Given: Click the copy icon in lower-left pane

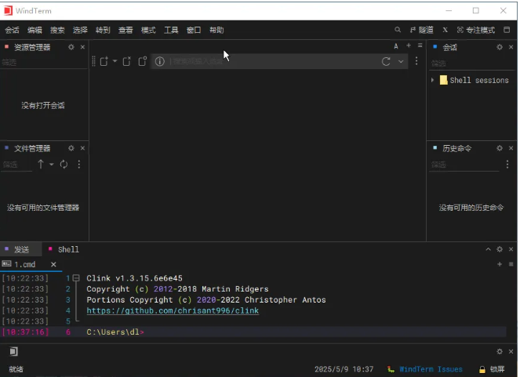Looking at the screenshot, I should (x=13, y=351).
